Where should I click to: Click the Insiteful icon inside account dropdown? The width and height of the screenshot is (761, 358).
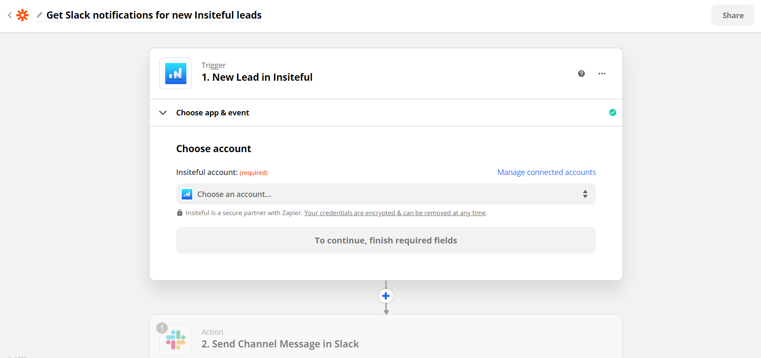coord(187,194)
